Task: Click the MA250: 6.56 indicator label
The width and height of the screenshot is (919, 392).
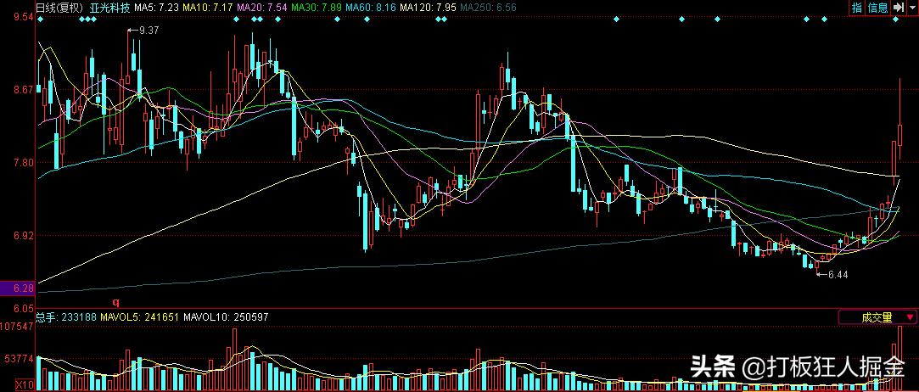Action: pos(488,8)
